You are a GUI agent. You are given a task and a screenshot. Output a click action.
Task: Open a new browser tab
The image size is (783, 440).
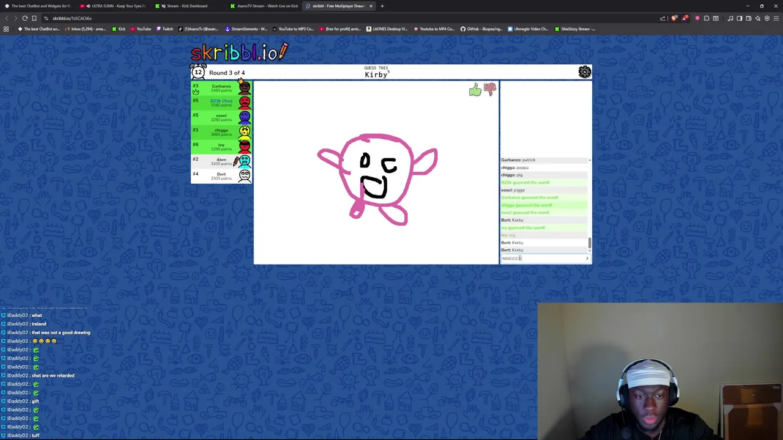tap(382, 6)
